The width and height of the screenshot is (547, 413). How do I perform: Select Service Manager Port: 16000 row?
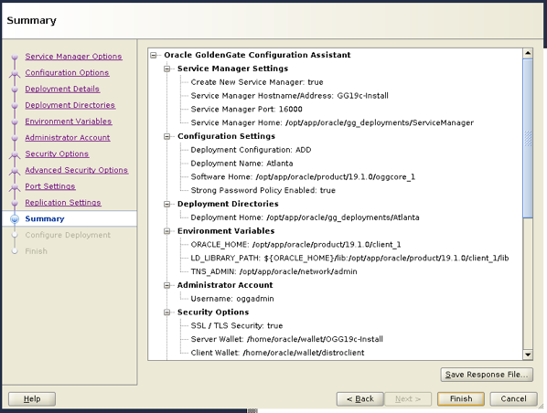coord(246,109)
